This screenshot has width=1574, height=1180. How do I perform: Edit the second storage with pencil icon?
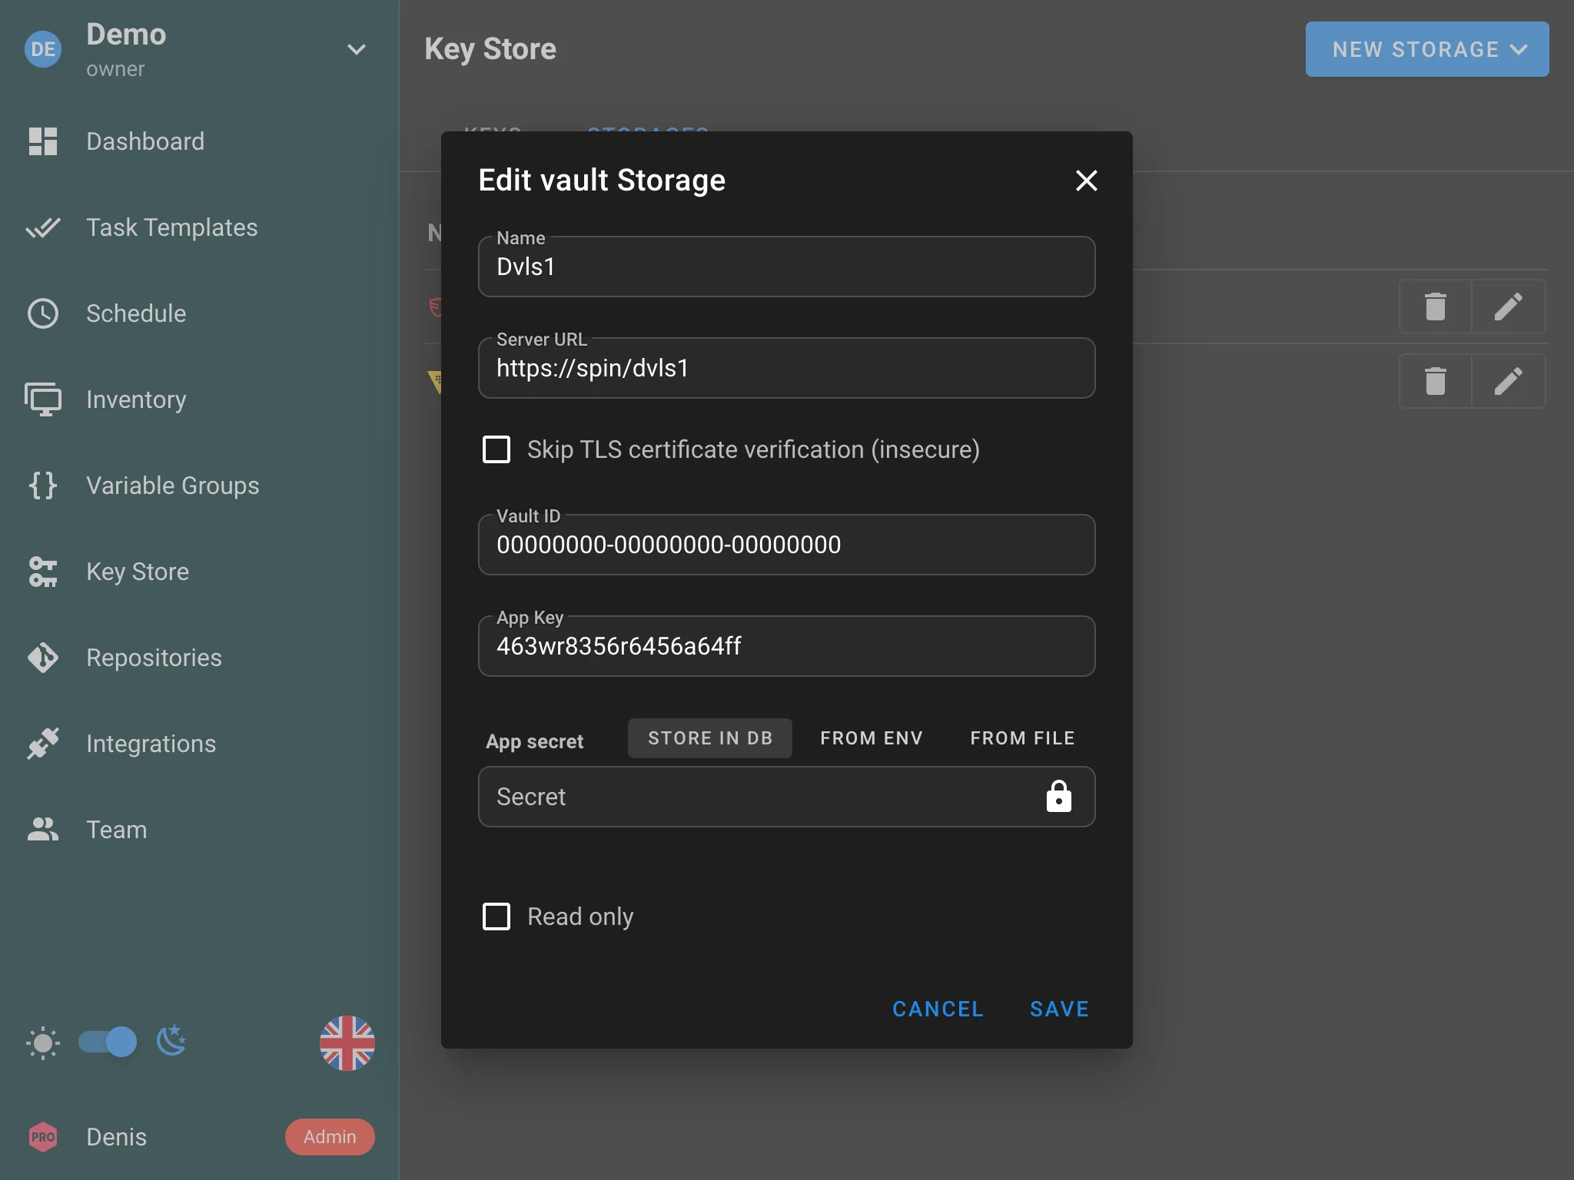click(x=1508, y=381)
